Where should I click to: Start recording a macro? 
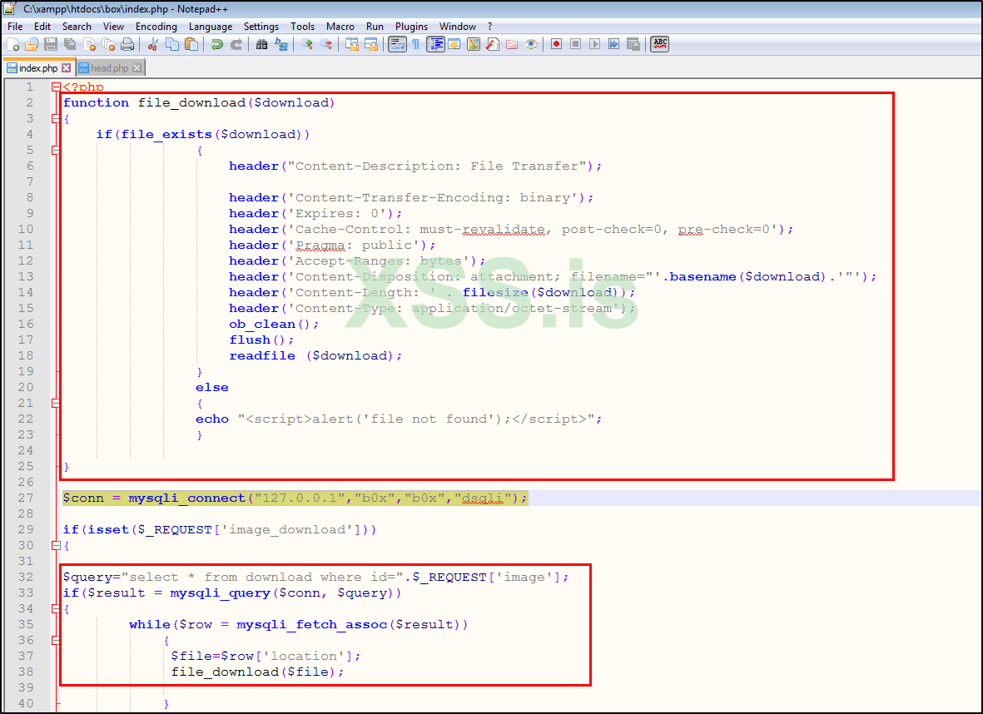tap(557, 43)
